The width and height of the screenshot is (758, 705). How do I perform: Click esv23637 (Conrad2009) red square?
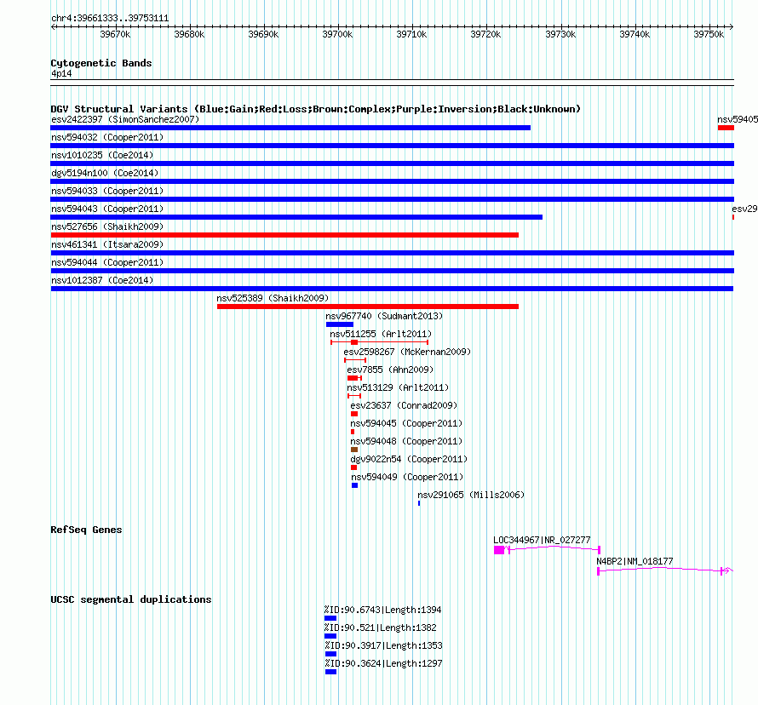(x=354, y=414)
